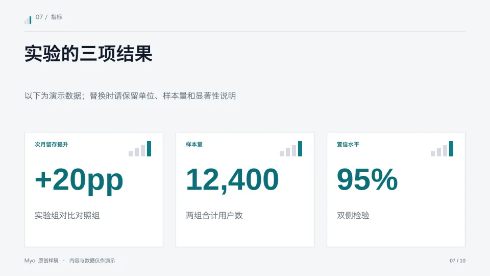490x276 pixels.
Task: Click the footer text Myo 原创样稿
Action: coord(41,260)
